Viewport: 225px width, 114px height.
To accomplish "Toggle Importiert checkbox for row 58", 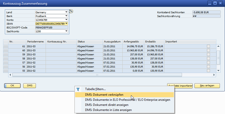I will 208,58.
